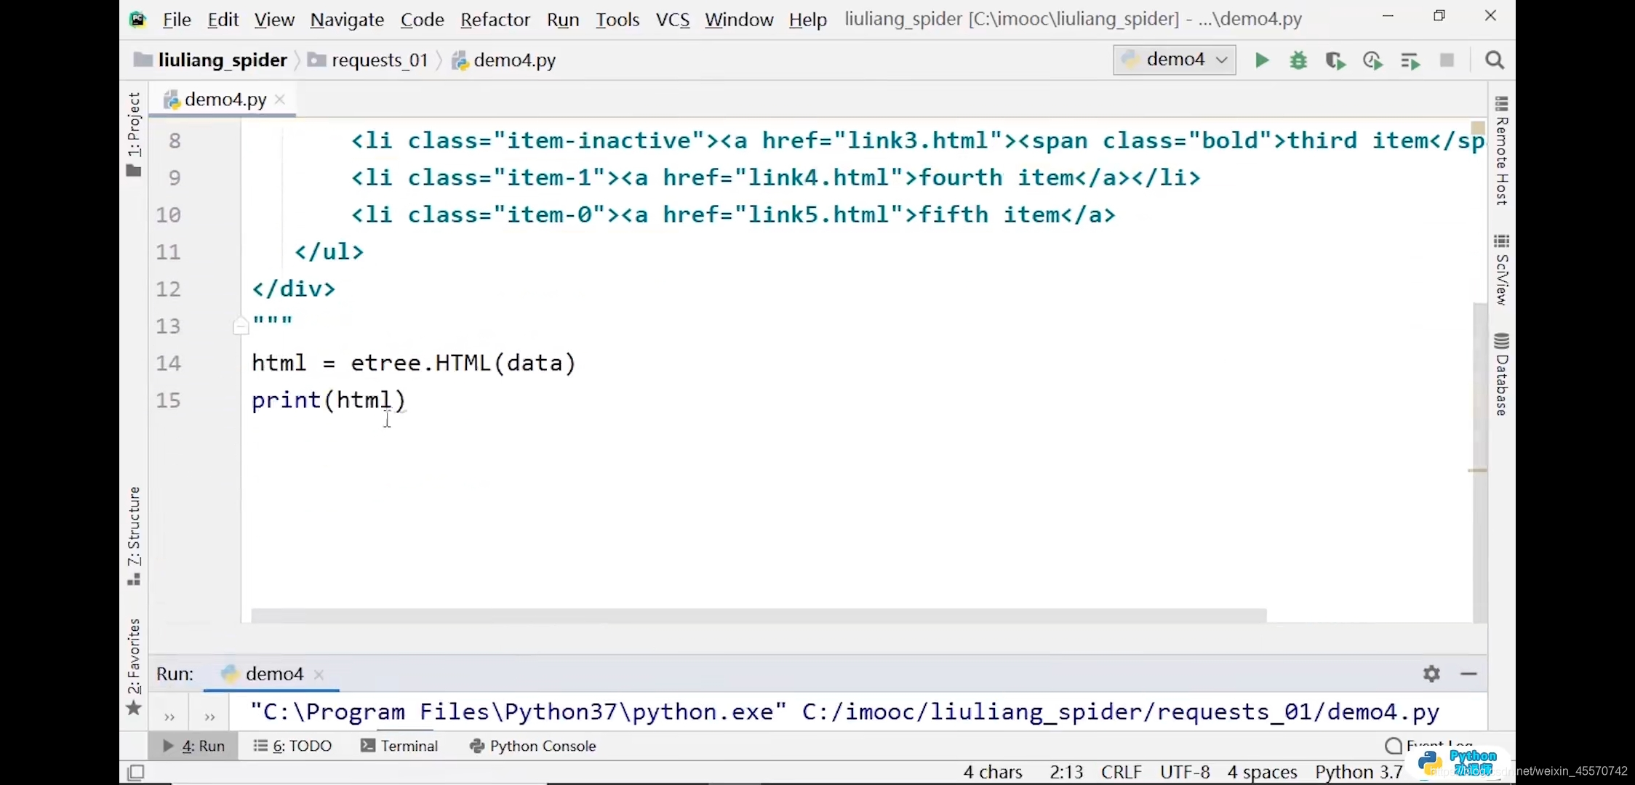Hide the Run panel minimize icon
Viewport: 1635px width, 785px height.
pyautogui.click(x=1468, y=674)
